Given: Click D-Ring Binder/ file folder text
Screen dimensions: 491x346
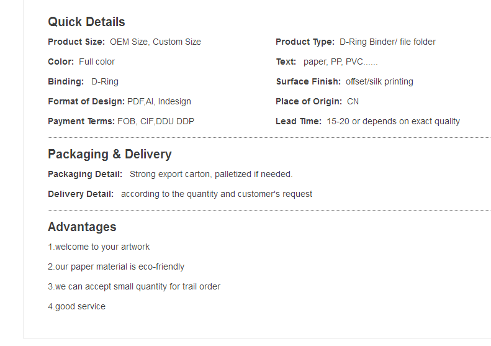Looking at the screenshot, I should pos(388,42).
